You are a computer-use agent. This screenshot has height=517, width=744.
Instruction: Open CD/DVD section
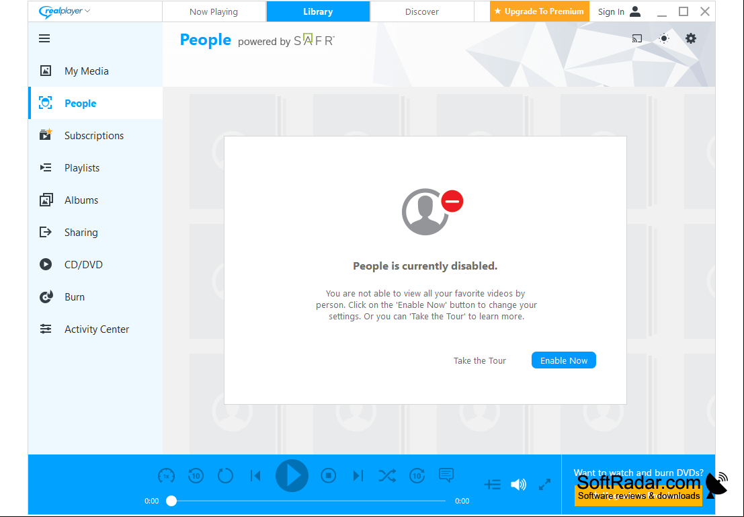pos(95,264)
